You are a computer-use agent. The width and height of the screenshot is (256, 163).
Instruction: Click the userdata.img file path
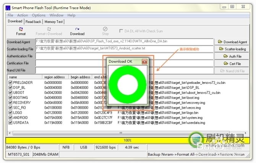click(x=161, y=122)
